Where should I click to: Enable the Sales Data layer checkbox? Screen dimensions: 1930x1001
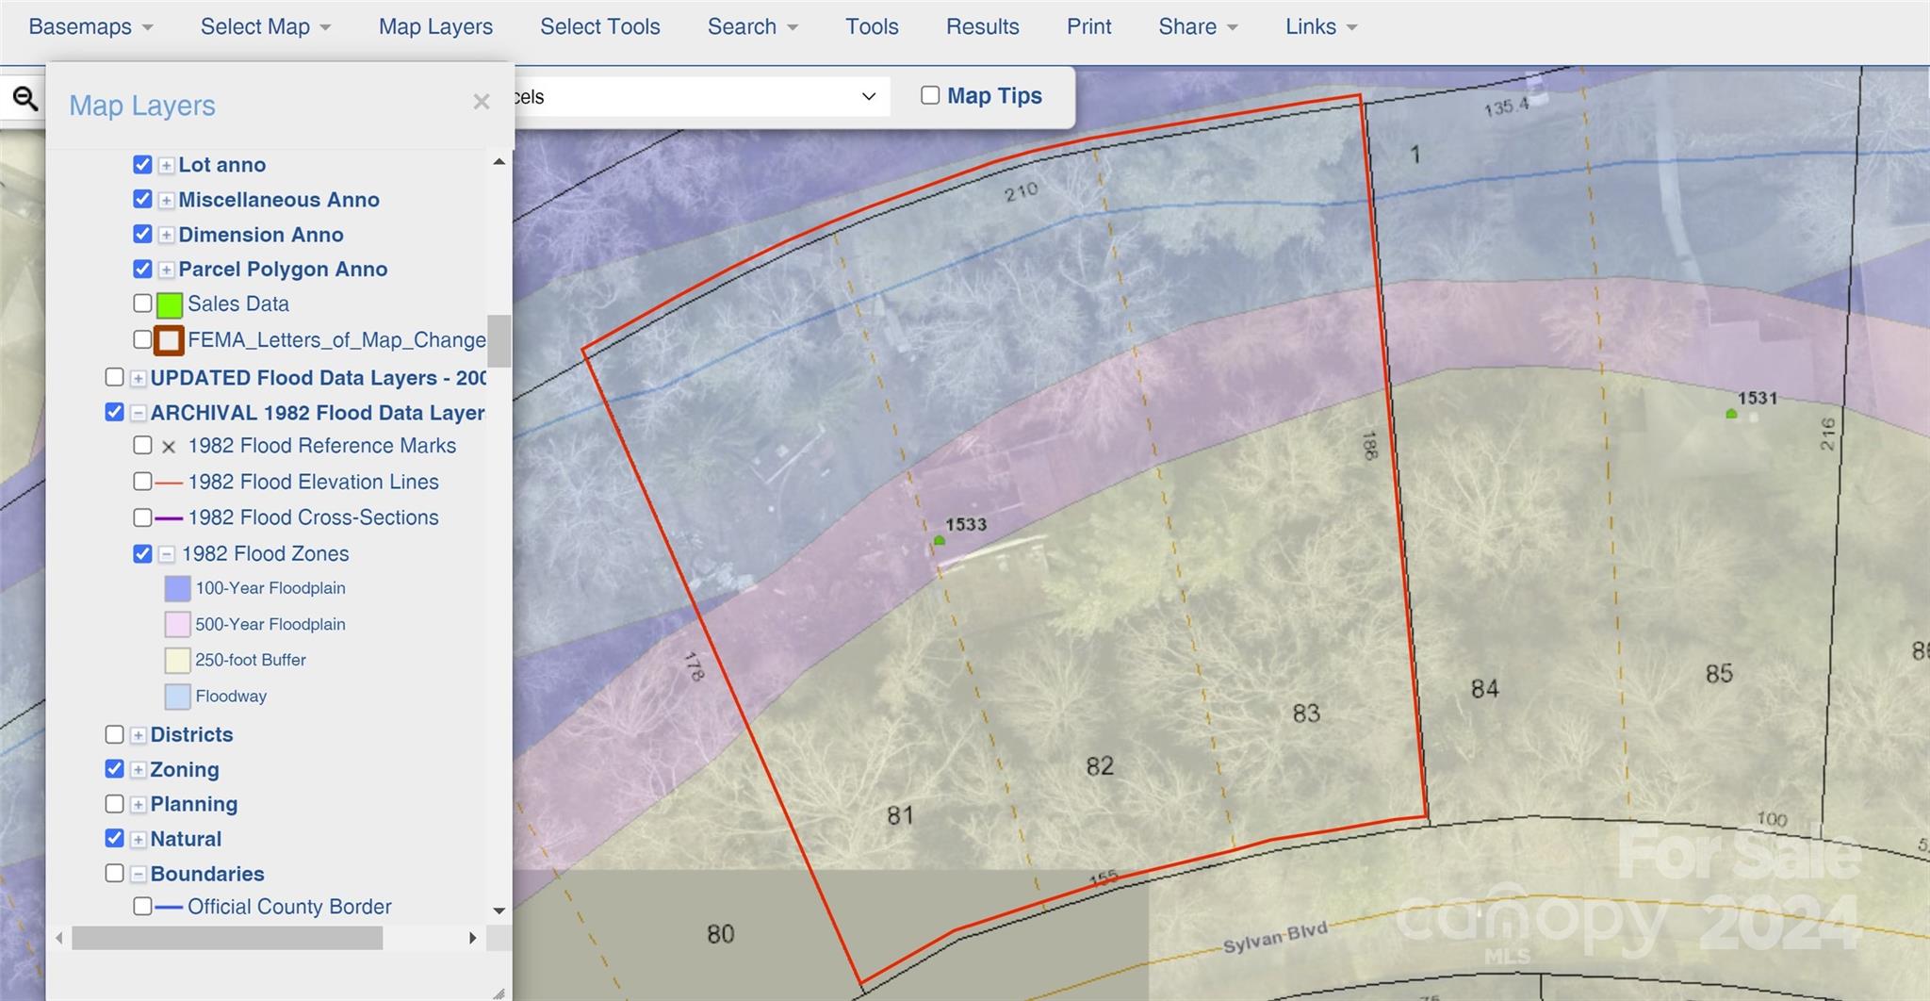click(142, 304)
